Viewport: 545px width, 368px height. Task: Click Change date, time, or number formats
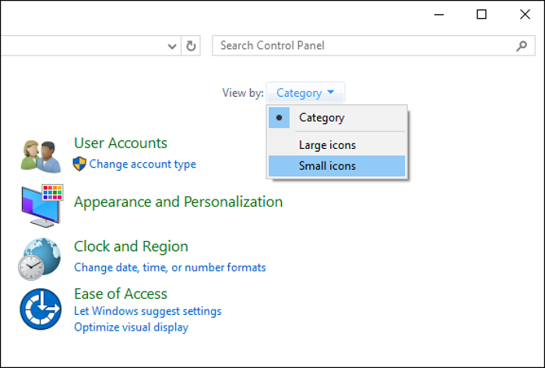[x=170, y=267]
